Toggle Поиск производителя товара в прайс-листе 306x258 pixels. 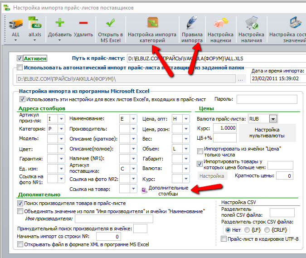pos(20,203)
